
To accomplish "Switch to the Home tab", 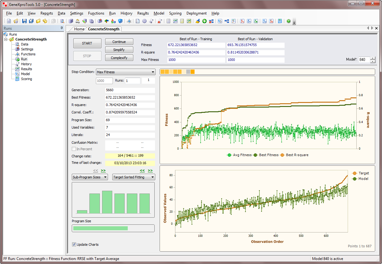I will click(79, 29).
